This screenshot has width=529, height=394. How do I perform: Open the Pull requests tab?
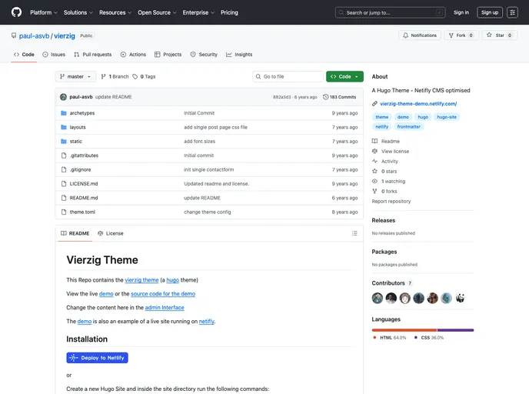pyautogui.click(x=92, y=55)
